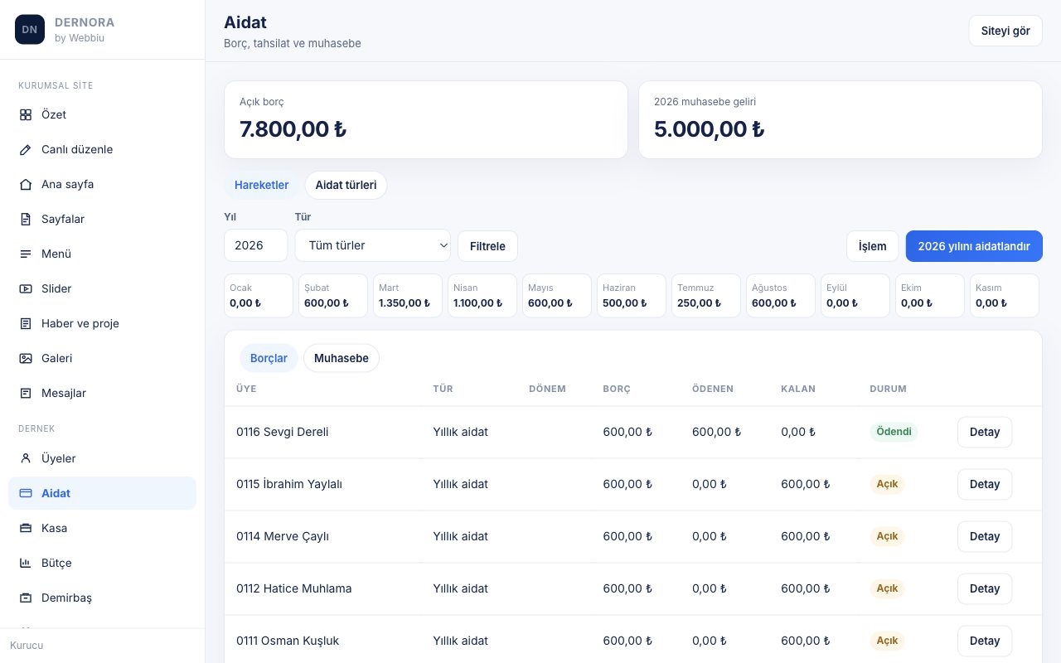Click the Şubat month card
Viewport: 1061px width, 663px height.
point(333,296)
